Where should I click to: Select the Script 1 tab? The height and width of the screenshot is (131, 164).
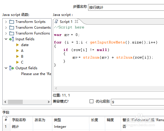pos(66,22)
